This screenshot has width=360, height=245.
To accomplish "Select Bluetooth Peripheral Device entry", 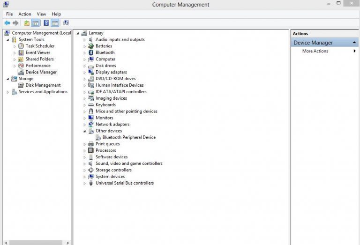I will tap(125, 138).
